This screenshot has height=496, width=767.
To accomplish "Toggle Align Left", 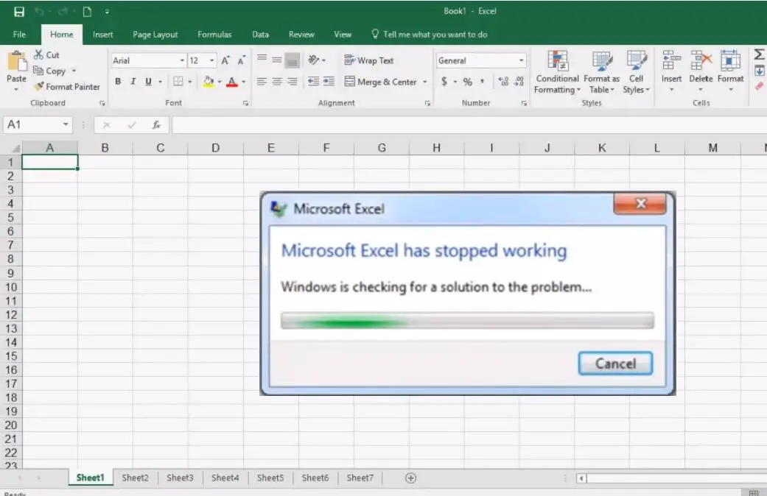I will [262, 82].
